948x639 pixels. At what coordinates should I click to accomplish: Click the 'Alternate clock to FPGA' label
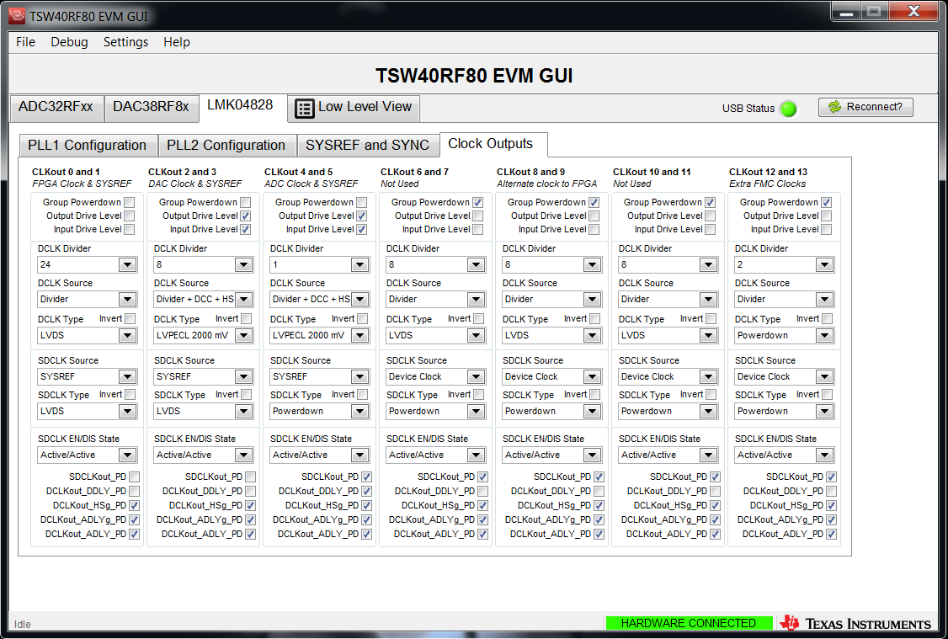(547, 184)
